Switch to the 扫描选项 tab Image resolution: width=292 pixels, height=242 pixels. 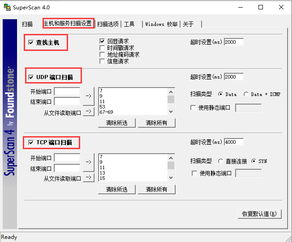(107, 24)
